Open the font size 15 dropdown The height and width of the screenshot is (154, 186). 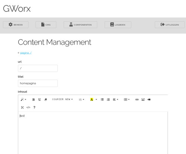tap(81, 99)
